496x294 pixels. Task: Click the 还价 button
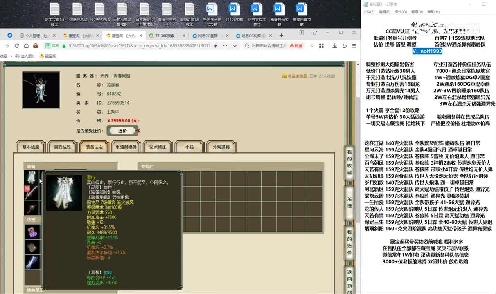coord(122,131)
